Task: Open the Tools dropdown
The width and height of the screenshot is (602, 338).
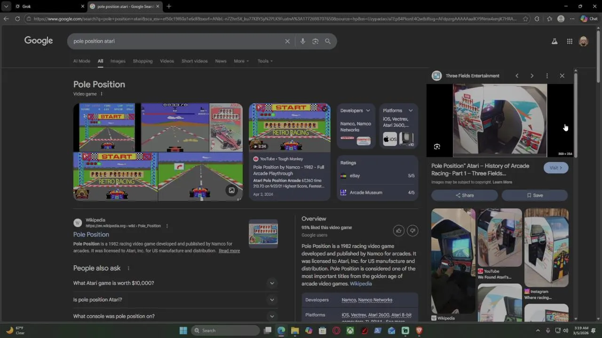Action: coord(265,61)
